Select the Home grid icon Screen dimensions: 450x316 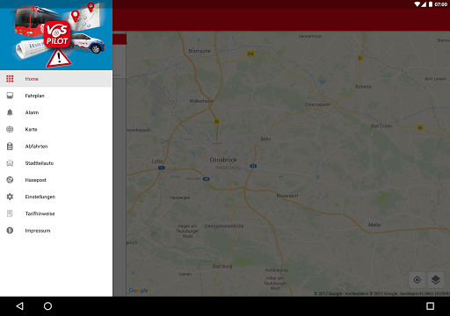point(10,79)
